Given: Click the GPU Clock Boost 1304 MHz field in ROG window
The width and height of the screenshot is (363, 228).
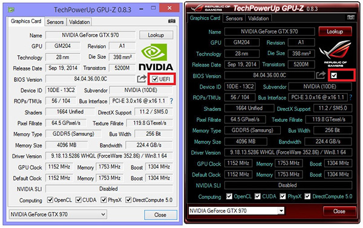Looking at the screenshot, I should pyautogui.click(x=338, y=163).
